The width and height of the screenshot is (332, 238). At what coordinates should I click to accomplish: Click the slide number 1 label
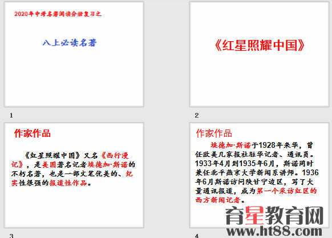[x=11, y=115]
